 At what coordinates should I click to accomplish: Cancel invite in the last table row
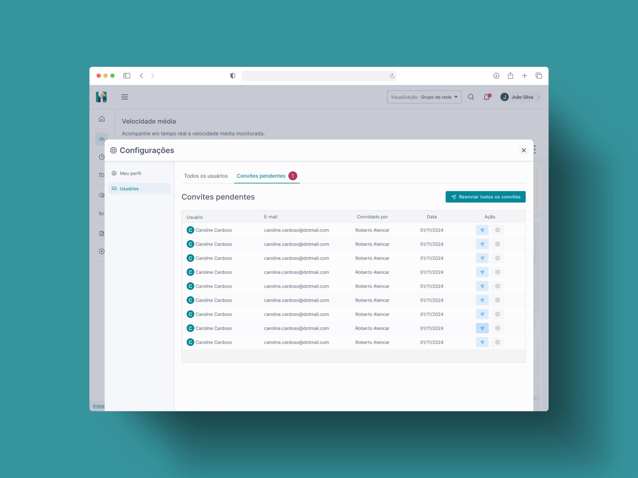pos(498,342)
